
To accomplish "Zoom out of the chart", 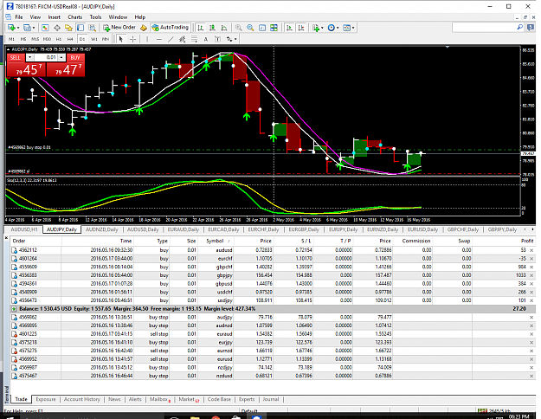I will coord(250,28).
